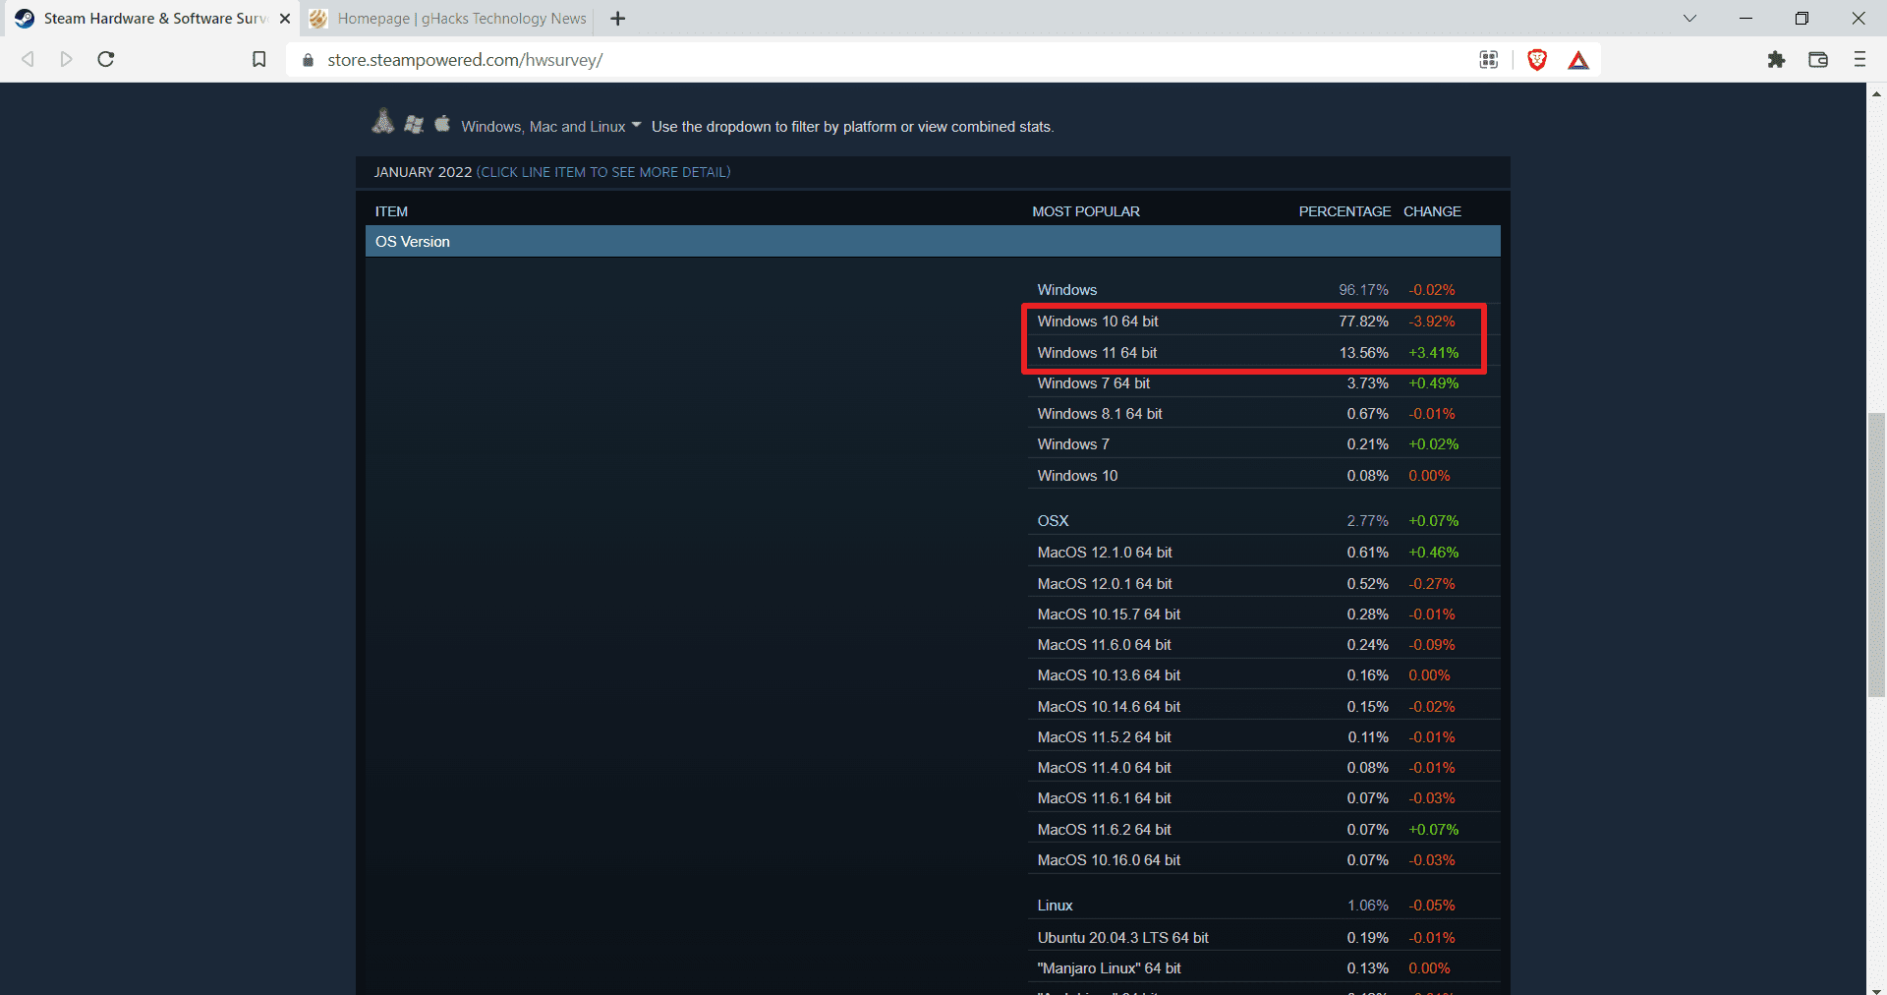Viewport: 1887px width, 995px height.
Task: Open the browser extensions puzzle icon
Action: [1776, 60]
